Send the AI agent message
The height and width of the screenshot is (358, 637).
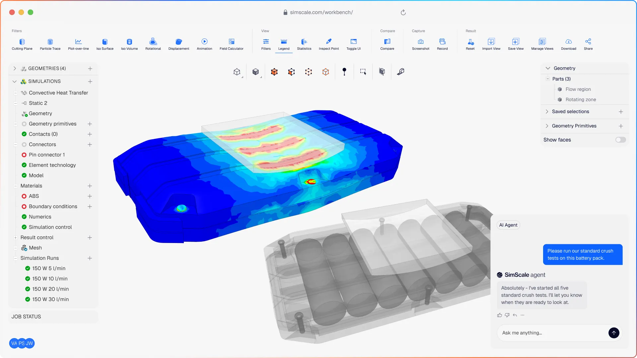click(614, 333)
